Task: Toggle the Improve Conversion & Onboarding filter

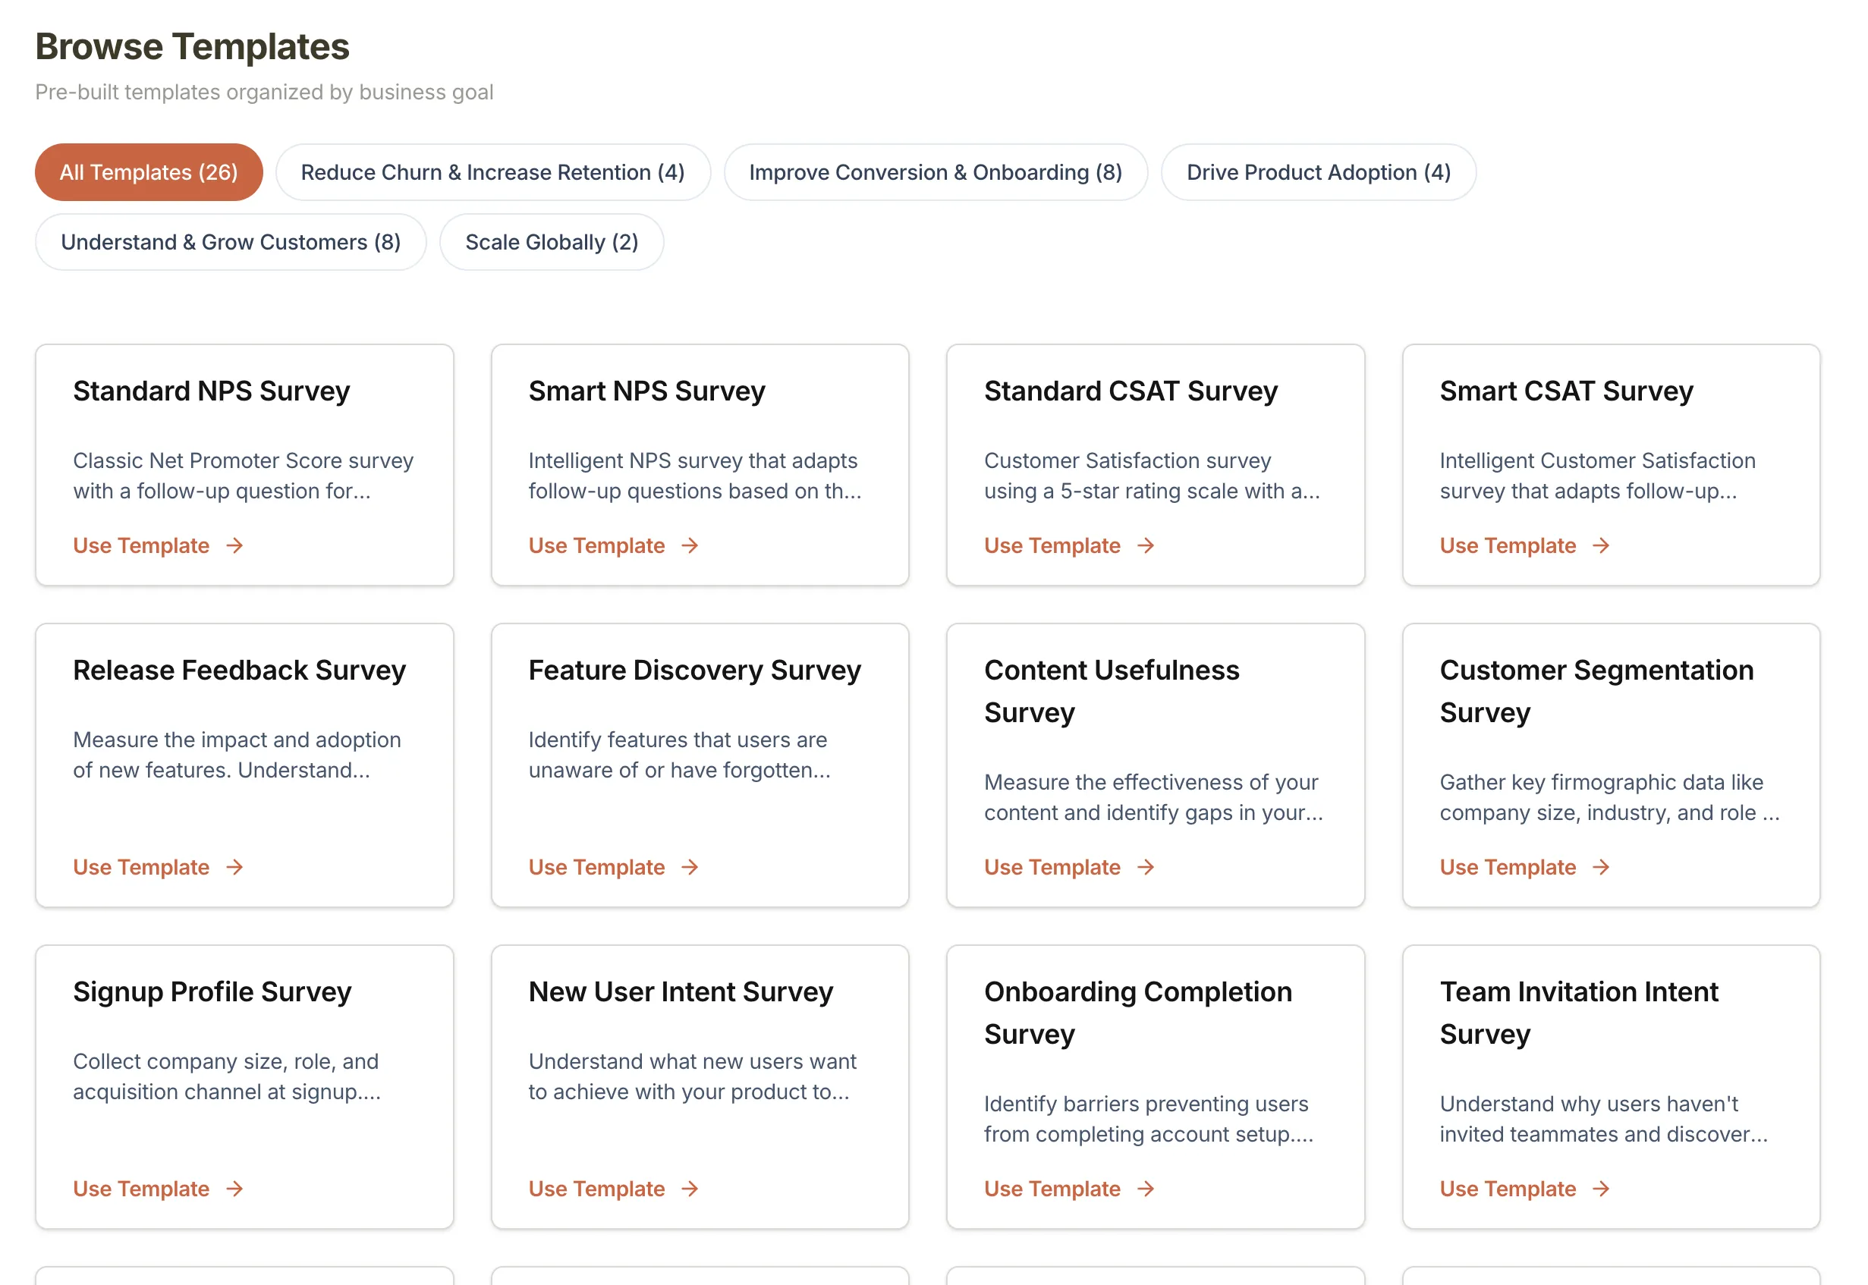Action: point(936,171)
